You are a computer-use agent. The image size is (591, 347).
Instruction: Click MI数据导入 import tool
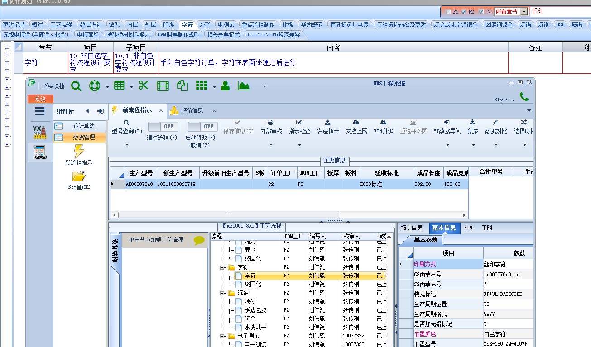pos(447,127)
